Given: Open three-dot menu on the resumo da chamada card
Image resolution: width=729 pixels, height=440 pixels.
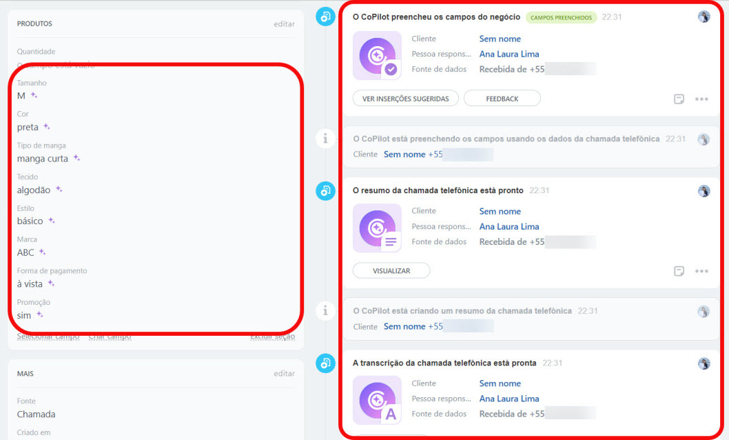Looking at the screenshot, I should pos(701,271).
